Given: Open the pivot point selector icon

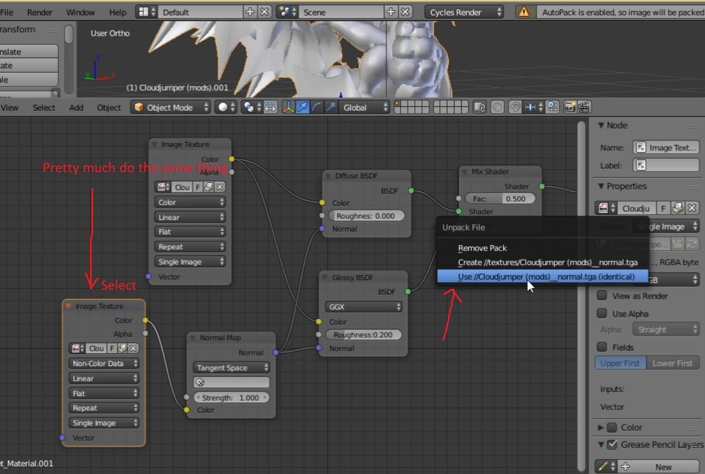Looking at the screenshot, I should [x=251, y=107].
